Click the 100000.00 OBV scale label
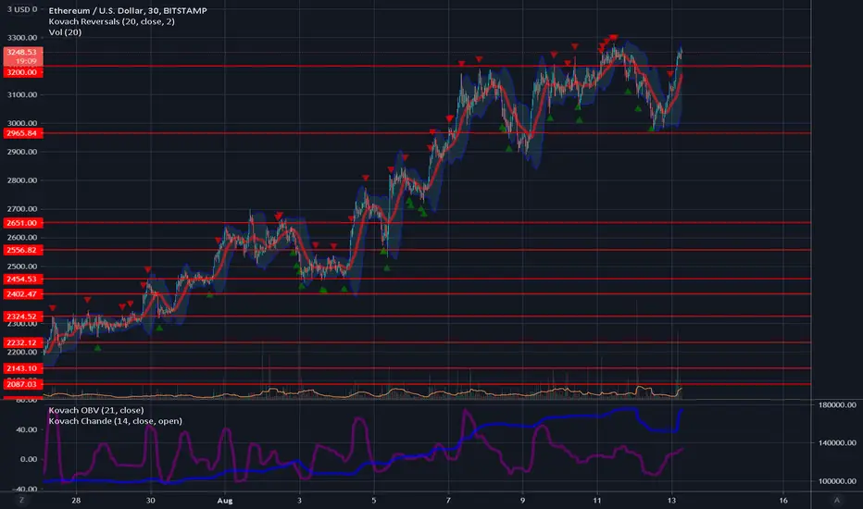The height and width of the screenshot is (509, 863). 837,481
